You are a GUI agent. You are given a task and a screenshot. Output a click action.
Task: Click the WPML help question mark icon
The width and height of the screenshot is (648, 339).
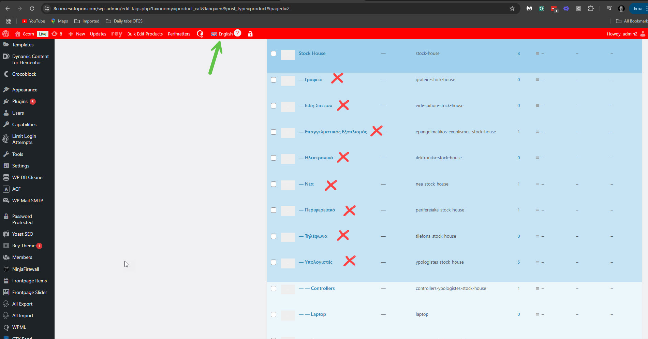coord(238,33)
